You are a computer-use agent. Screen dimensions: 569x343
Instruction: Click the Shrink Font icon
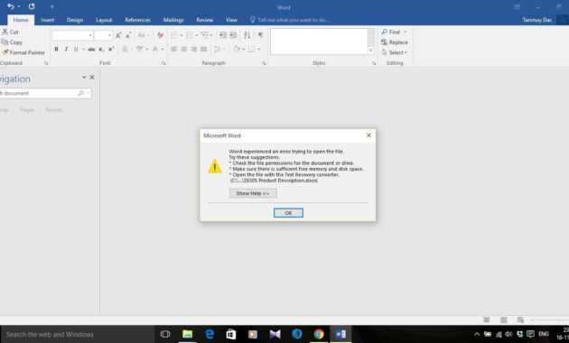tap(128, 35)
